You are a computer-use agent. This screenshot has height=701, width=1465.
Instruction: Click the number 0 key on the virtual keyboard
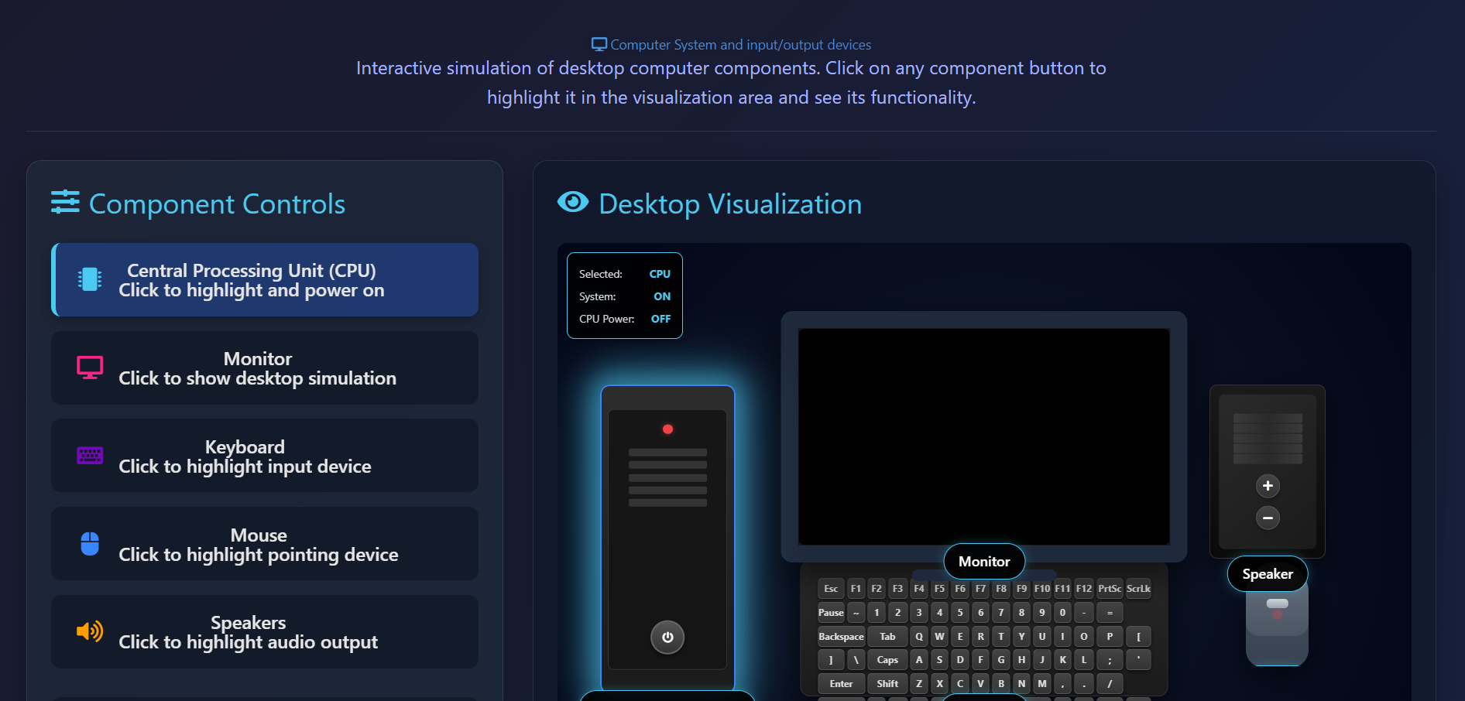pyautogui.click(x=1062, y=613)
